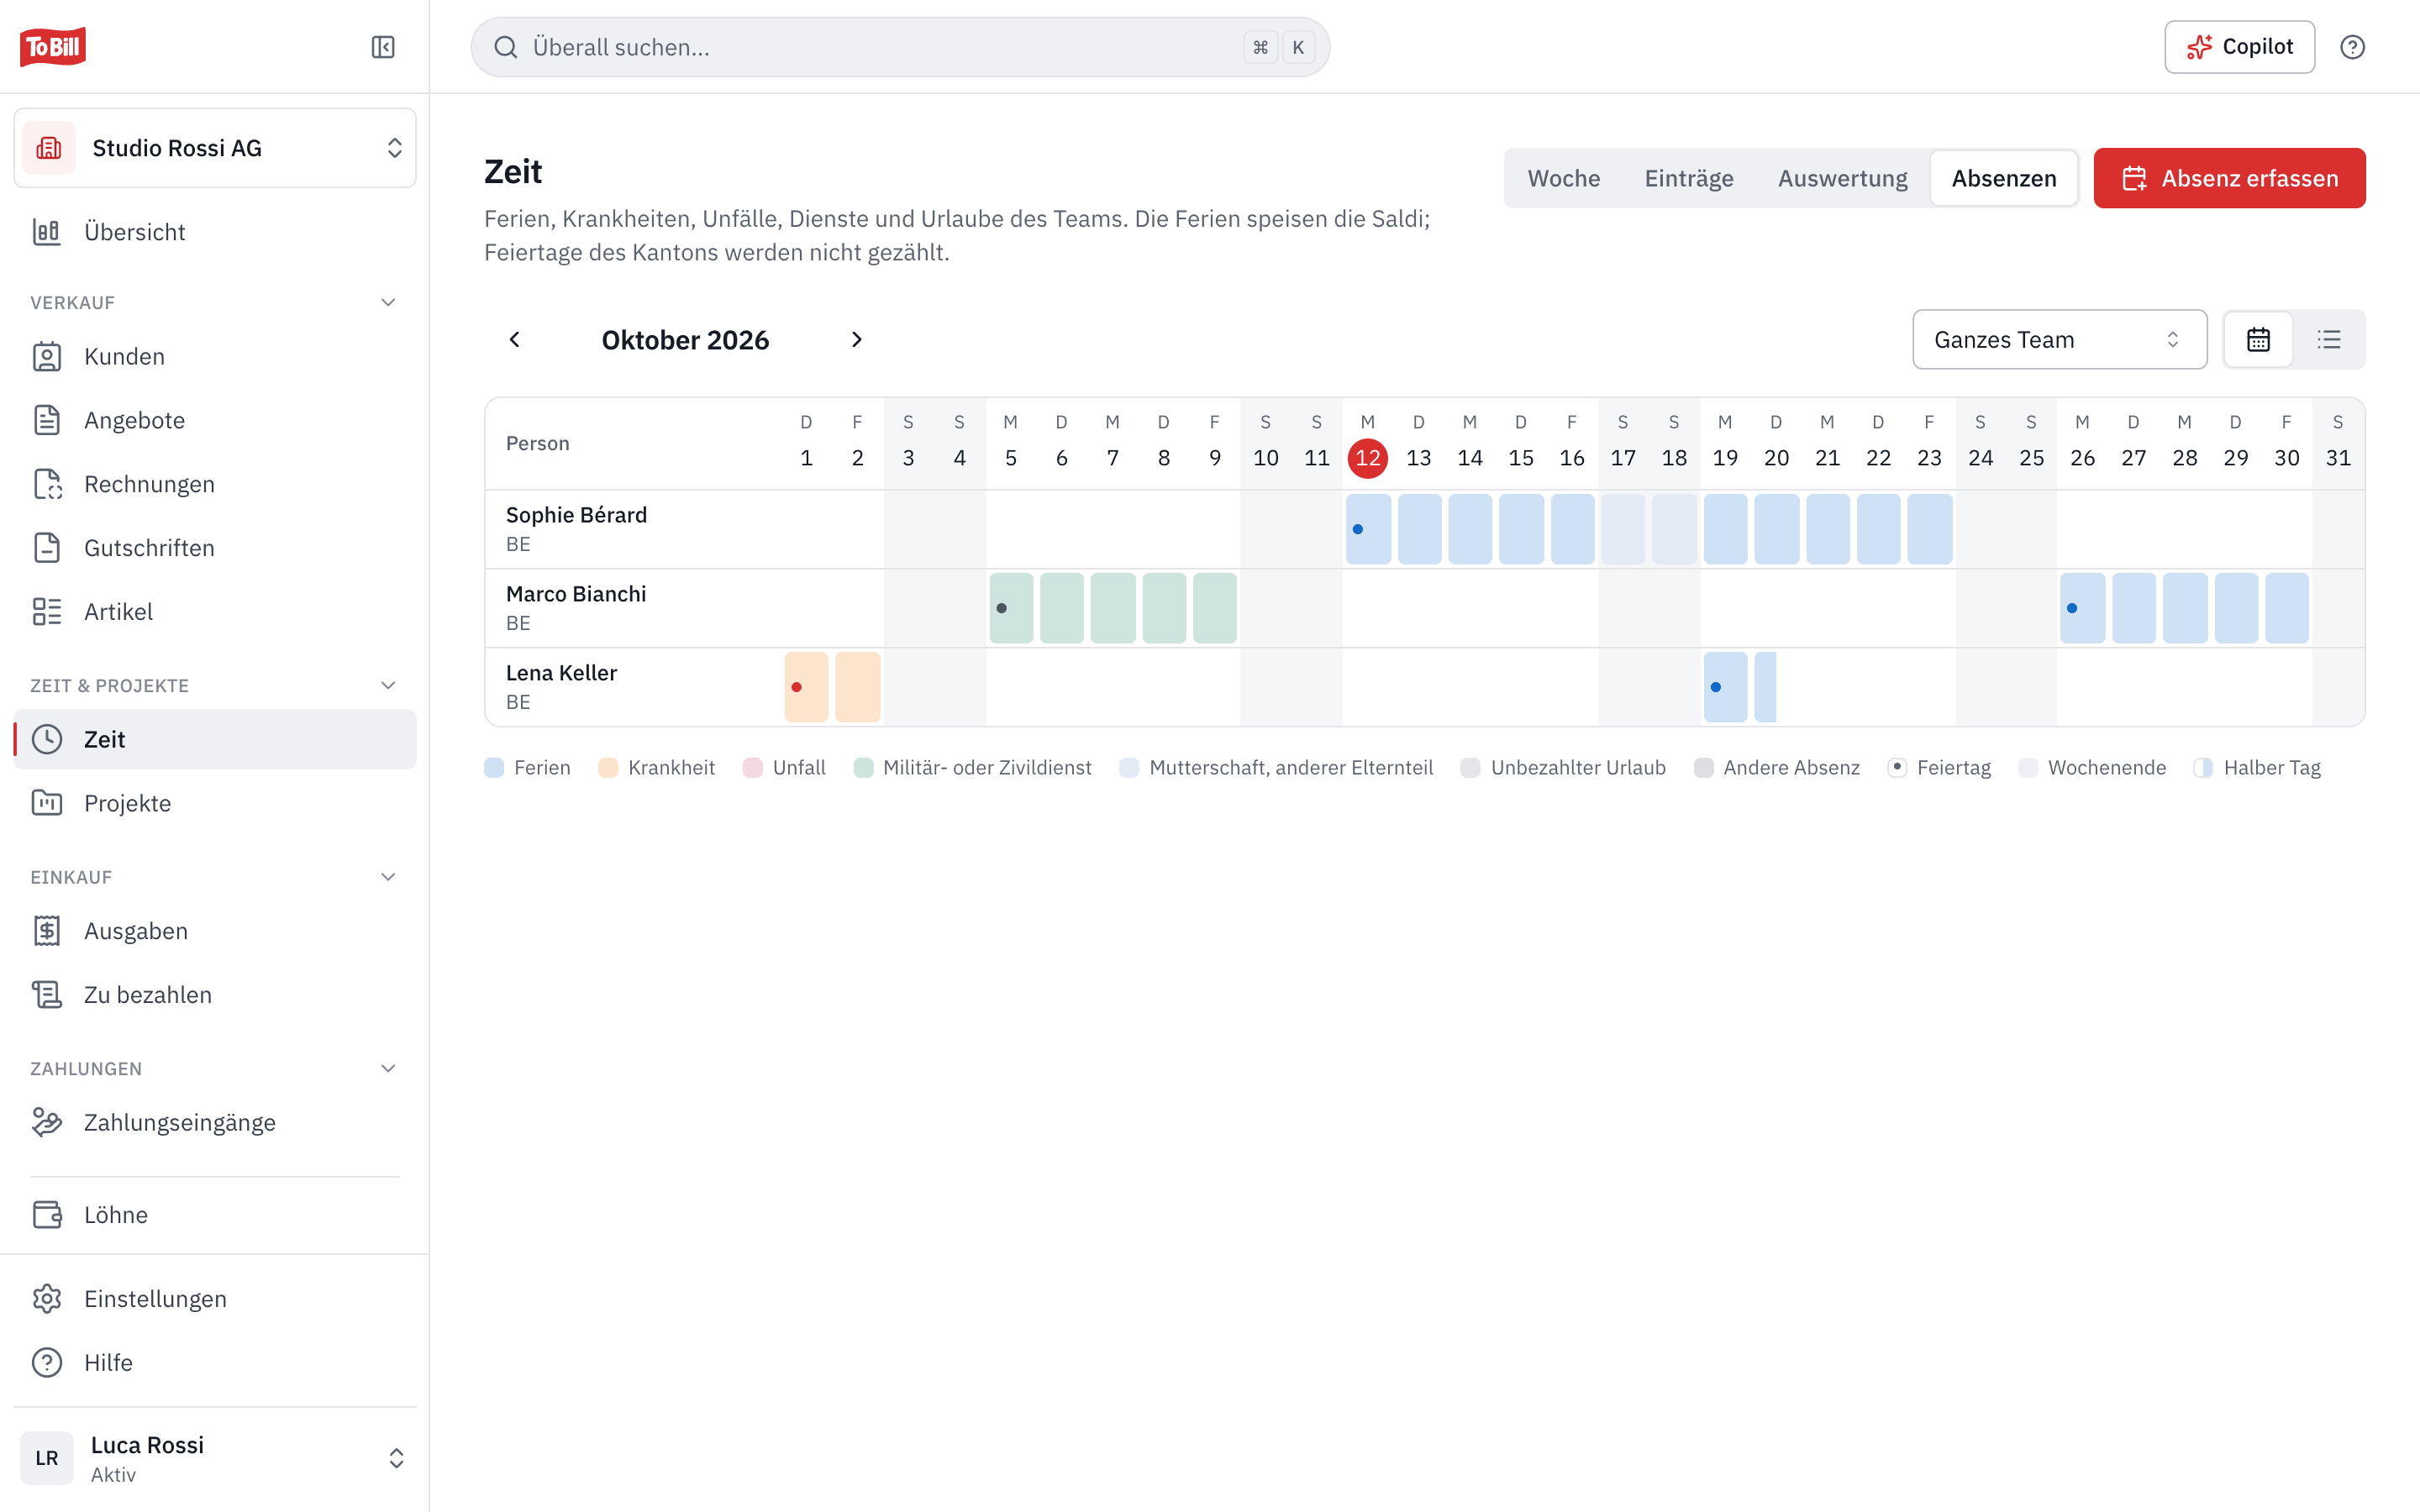Collapse the EINKAUF section
The height and width of the screenshot is (1512, 2420).
click(388, 877)
